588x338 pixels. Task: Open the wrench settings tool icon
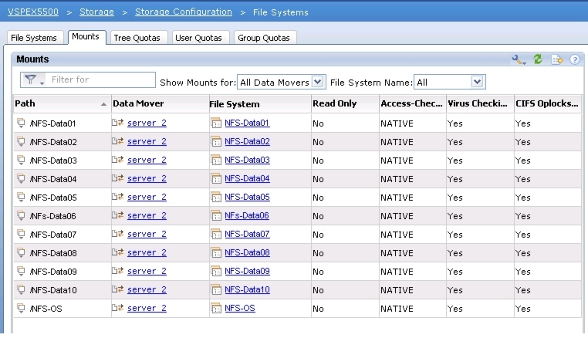519,59
